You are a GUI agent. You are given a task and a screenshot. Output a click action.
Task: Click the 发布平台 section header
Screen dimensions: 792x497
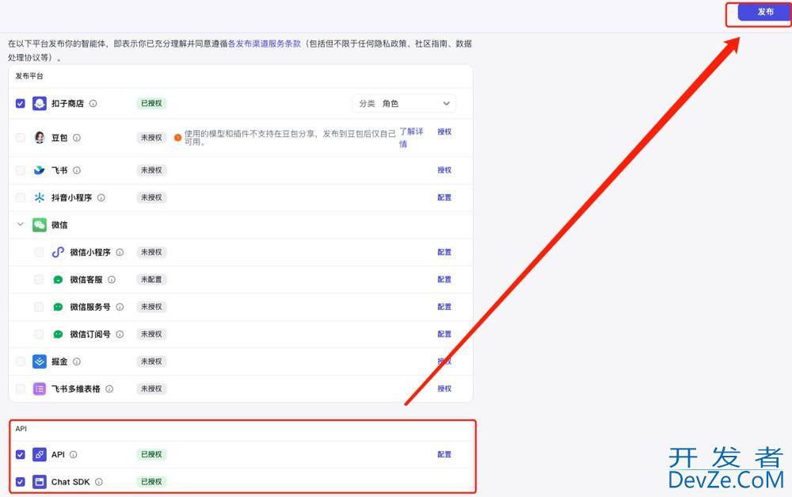(x=29, y=76)
